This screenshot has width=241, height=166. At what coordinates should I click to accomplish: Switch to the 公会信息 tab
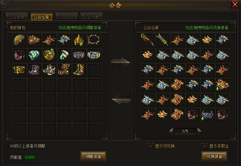point(17,17)
